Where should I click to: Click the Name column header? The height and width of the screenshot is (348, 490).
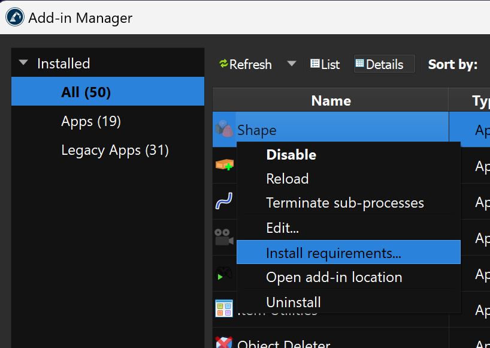click(x=331, y=101)
